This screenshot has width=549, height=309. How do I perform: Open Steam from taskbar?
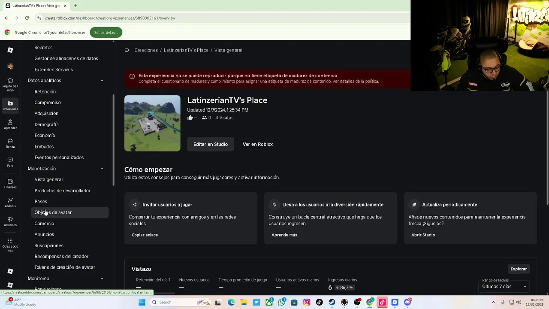(332, 302)
